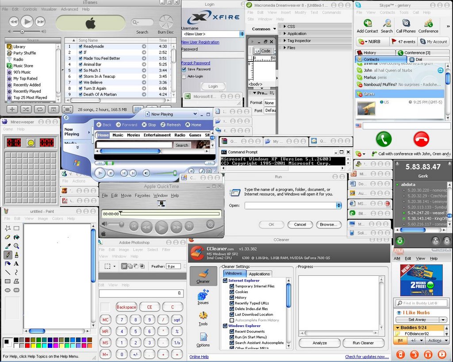Click the iTunes shuffle button

(x=26, y=110)
